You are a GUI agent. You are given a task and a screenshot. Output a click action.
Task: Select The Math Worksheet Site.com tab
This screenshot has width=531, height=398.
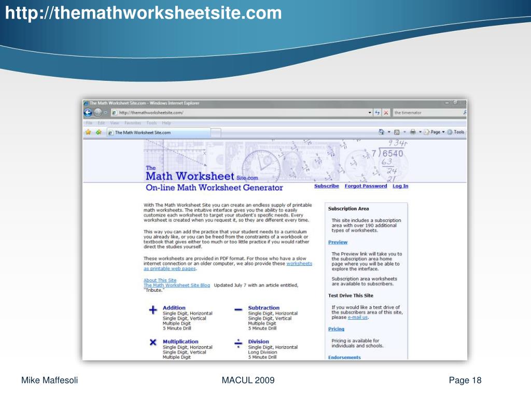tap(159, 132)
